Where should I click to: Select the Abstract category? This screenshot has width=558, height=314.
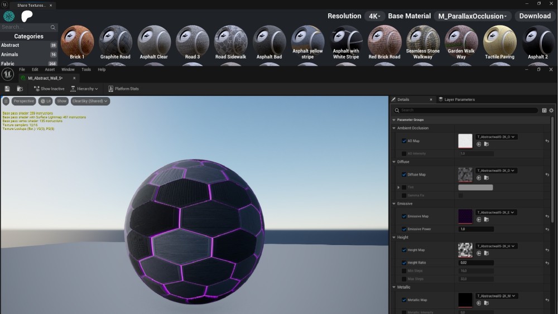click(10, 45)
